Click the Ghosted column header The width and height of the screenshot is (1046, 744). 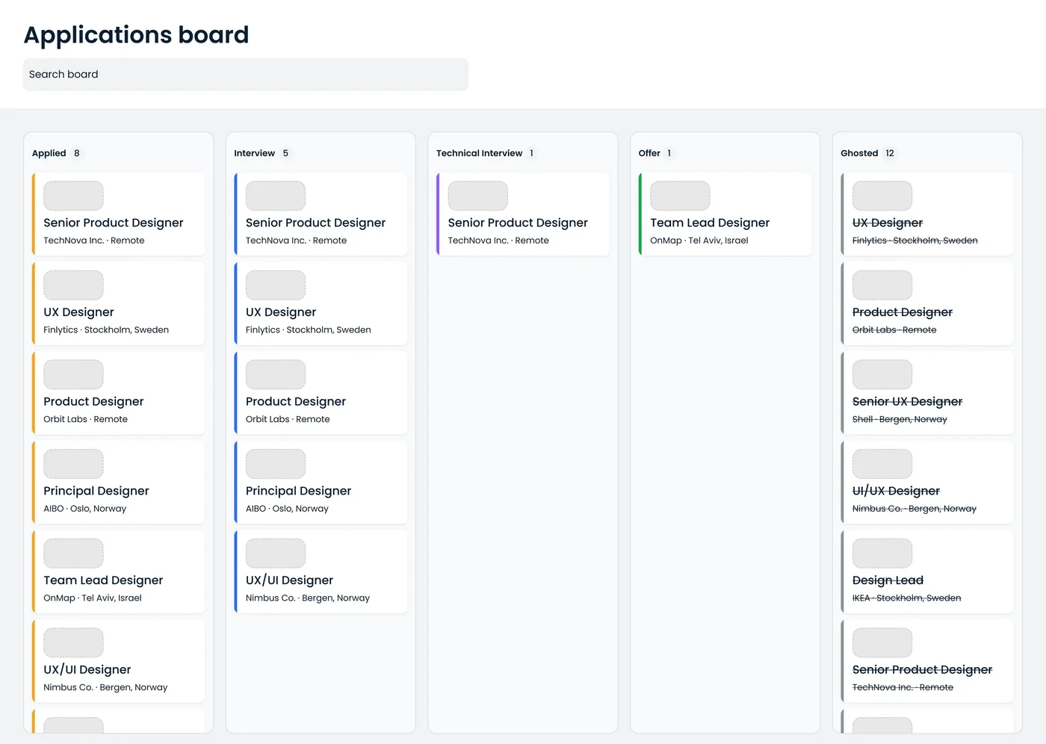point(859,153)
